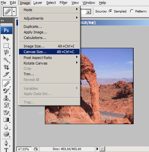Expand the toolbox with double-arrow button
This screenshot has height=152, width=149.
[2, 21]
